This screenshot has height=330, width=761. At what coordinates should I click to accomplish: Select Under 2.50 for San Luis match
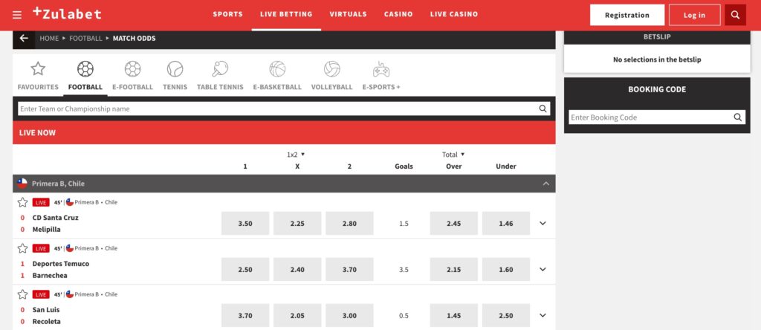click(x=505, y=315)
